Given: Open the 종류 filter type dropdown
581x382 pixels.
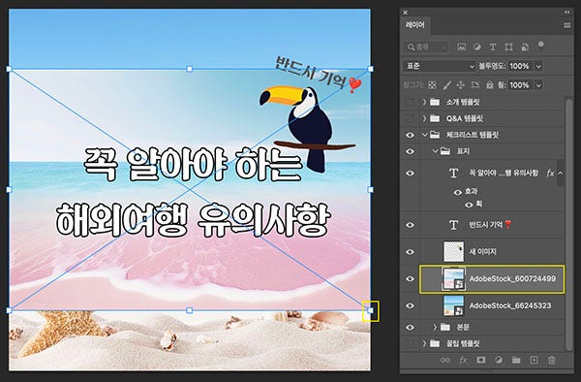Looking at the screenshot, I should [x=426, y=48].
